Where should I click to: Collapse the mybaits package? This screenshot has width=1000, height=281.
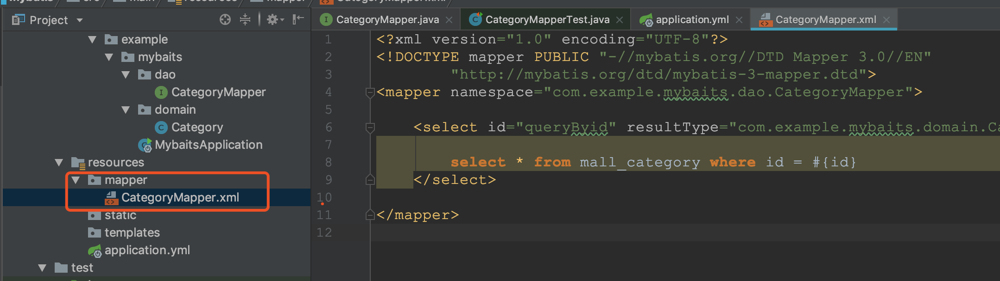[109, 57]
